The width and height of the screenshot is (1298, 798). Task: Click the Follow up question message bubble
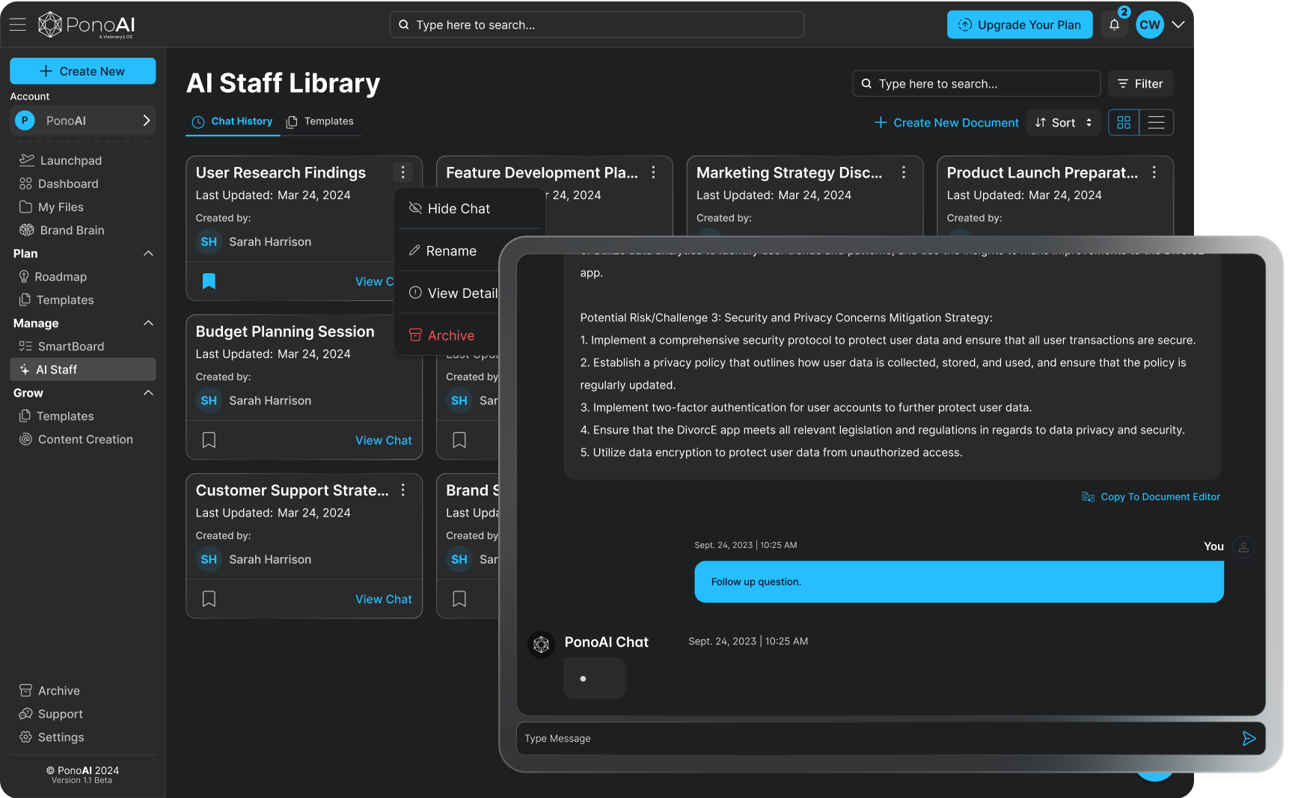958,582
